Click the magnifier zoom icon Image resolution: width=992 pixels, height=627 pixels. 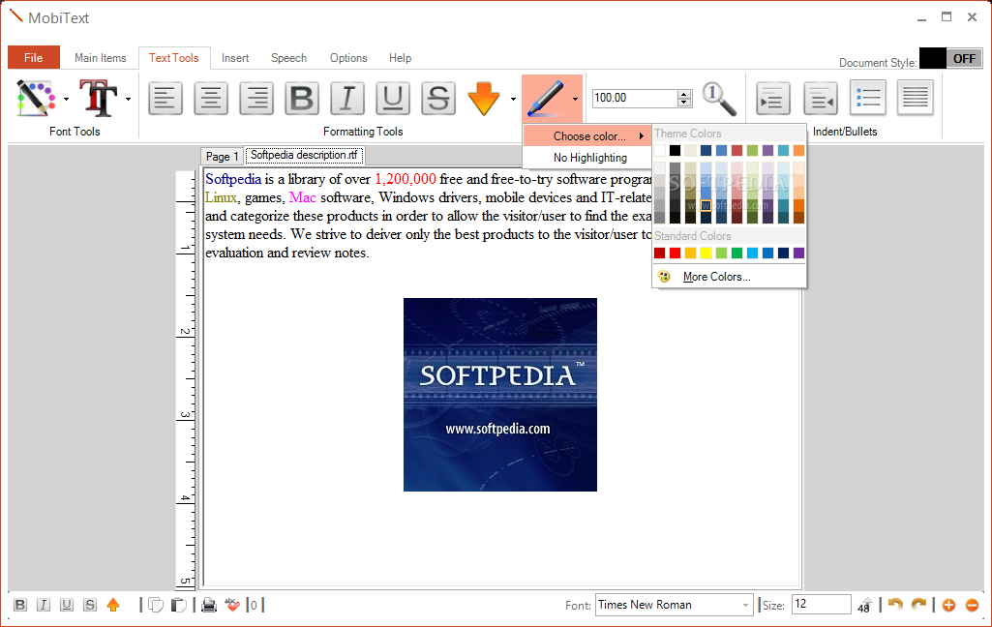[719, 99]
